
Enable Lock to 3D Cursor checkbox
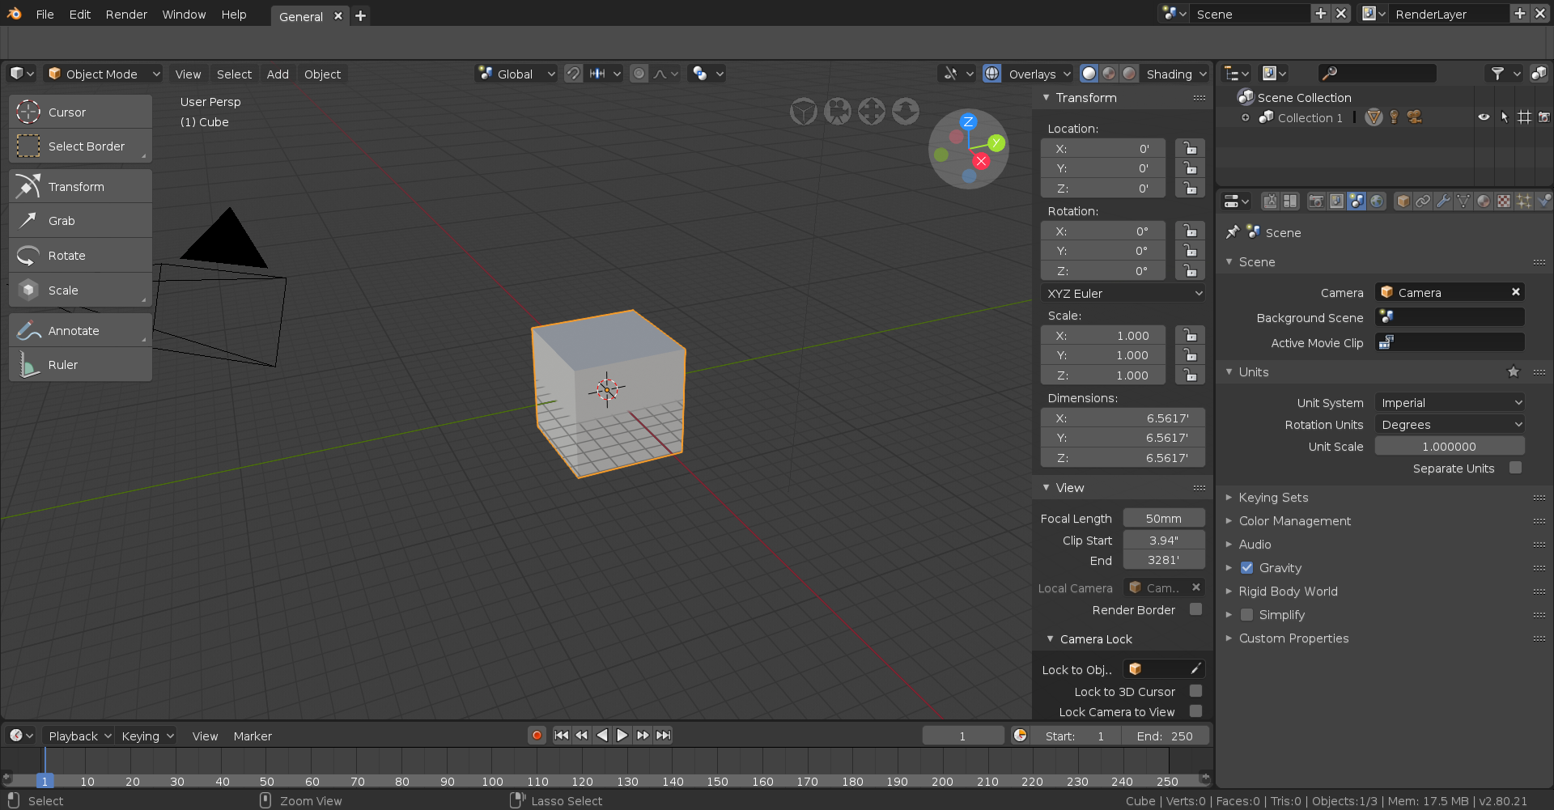pos(1195,691)
